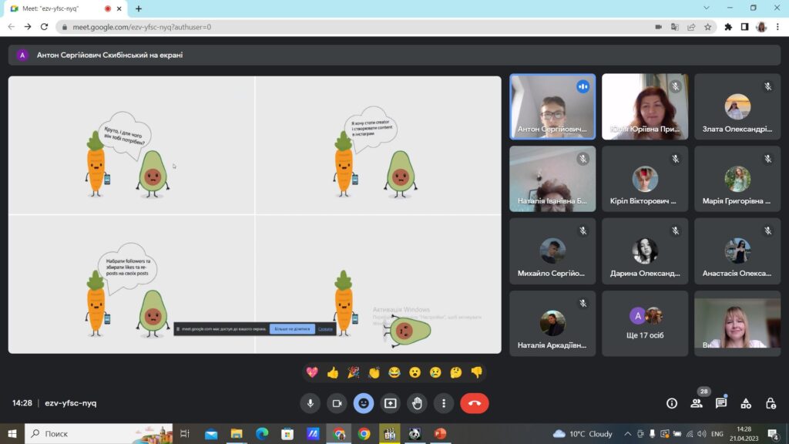Raise hand in the meeting
Viewport: 789px width, 444px height.
(x=417, y=403)
